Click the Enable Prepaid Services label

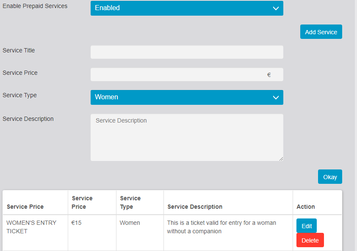(x=35, y=6)
